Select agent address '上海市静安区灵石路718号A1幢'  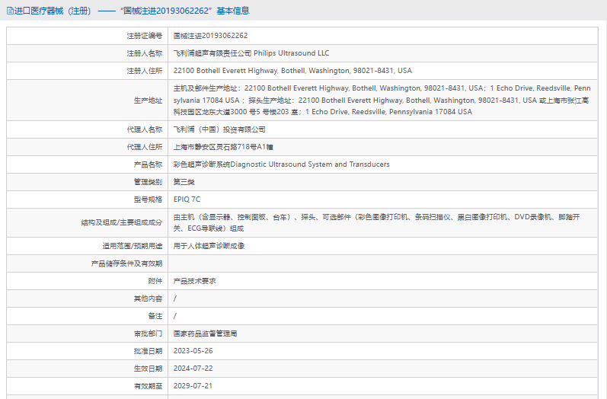point(223,147)
